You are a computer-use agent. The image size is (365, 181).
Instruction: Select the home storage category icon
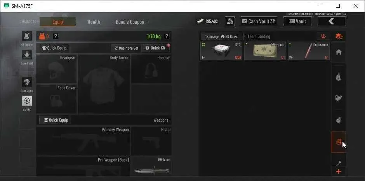(339, 52)
